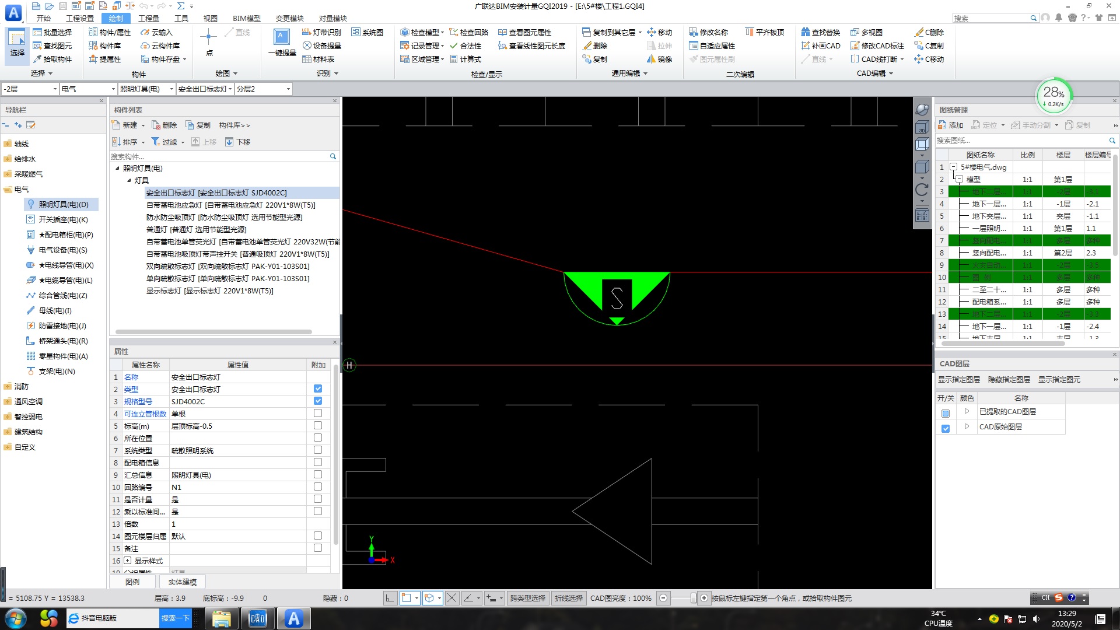
Task: Click the 折线选择 status button
Action: pos(568,598)
